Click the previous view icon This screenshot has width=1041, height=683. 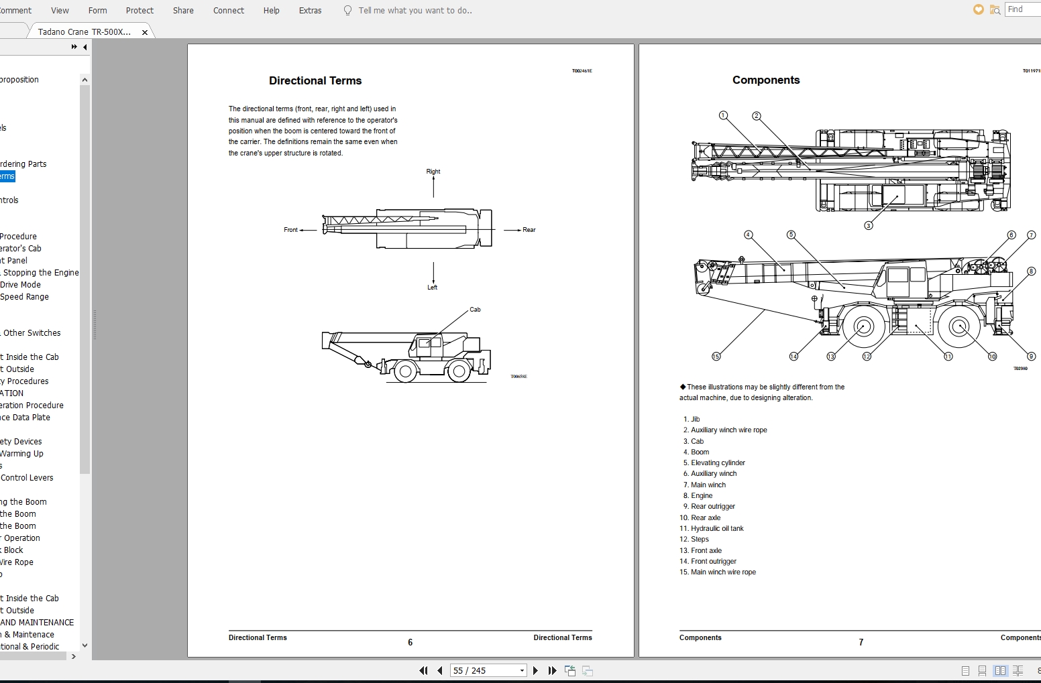click(x=570, y=670)
